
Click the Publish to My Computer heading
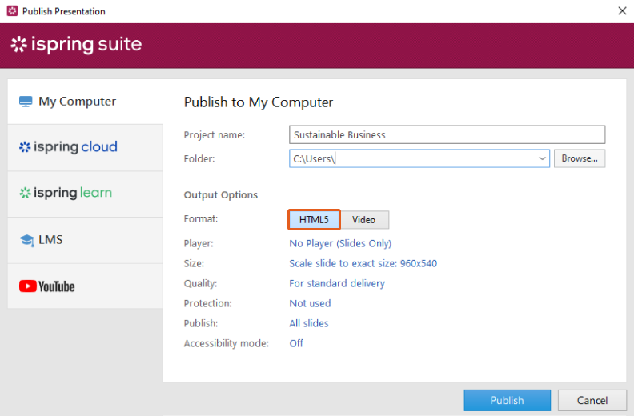pos(259,102)
